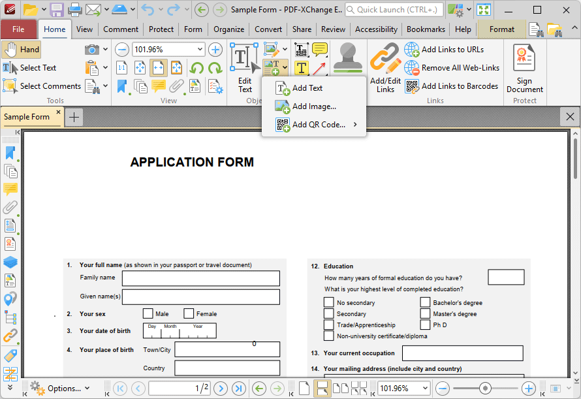This screenshot has height=399, width=581.
Task: Check the Master's degree checkbox
Action: click(425, 313)
